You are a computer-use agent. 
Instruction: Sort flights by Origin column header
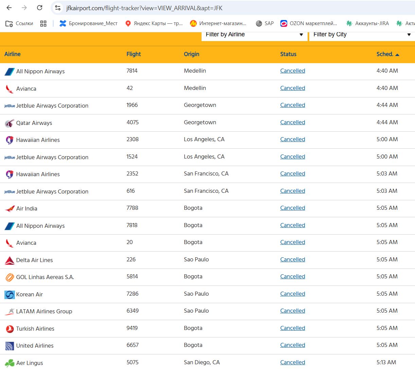(191, 54)
